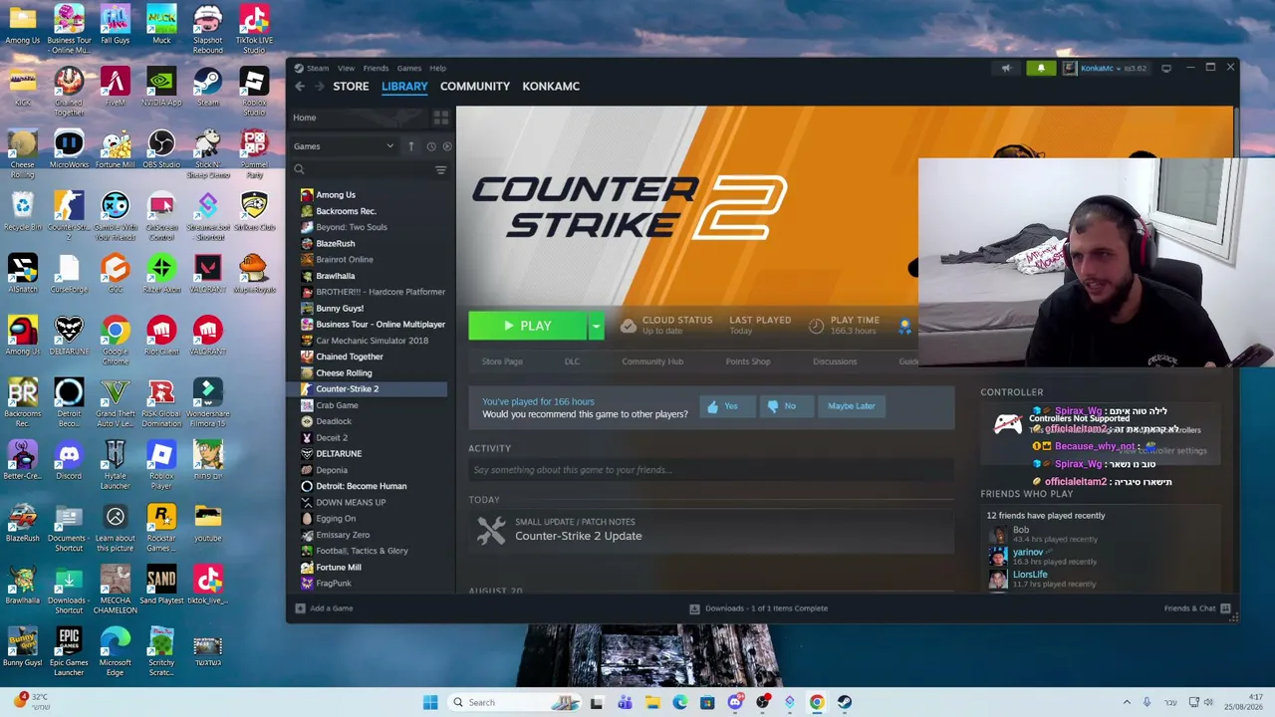
Task: Open the Friends menu
Action: [376, 68]
